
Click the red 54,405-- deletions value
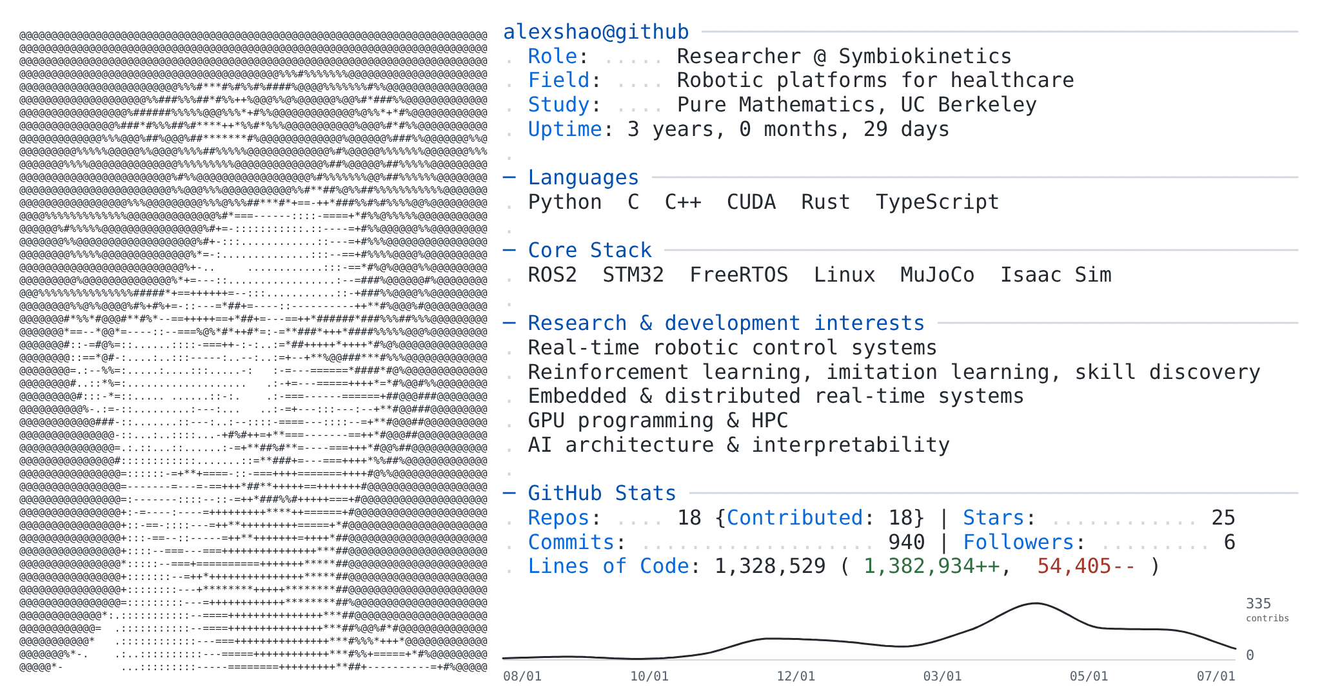1087,566
